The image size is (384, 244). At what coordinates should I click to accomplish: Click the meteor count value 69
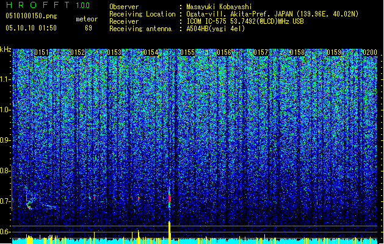click(x=89, y=28)
